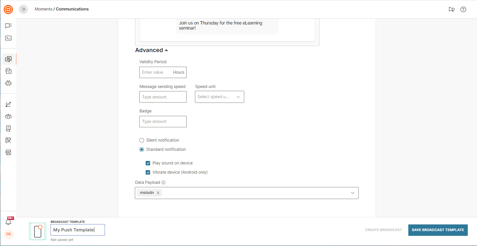477x246 pixels.
Task: Select Silent notification radio button
Action: [142, 140]
